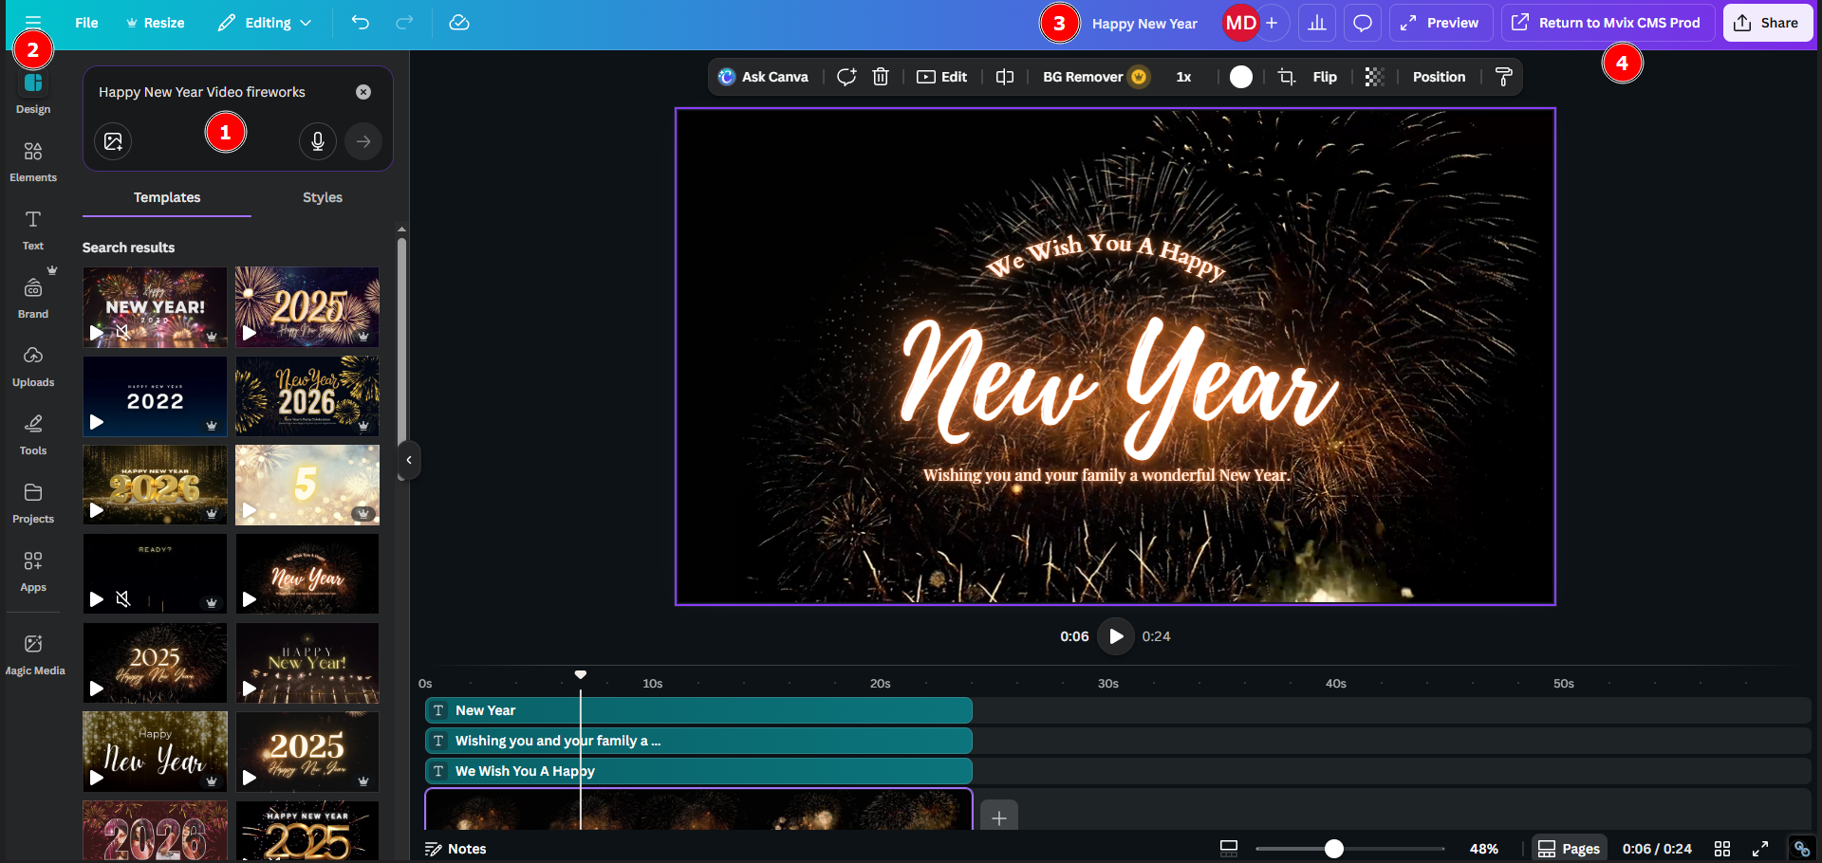1822x863 pixels.
Task: Click the zoom slider handle
Action: [x=1334, y=849]
